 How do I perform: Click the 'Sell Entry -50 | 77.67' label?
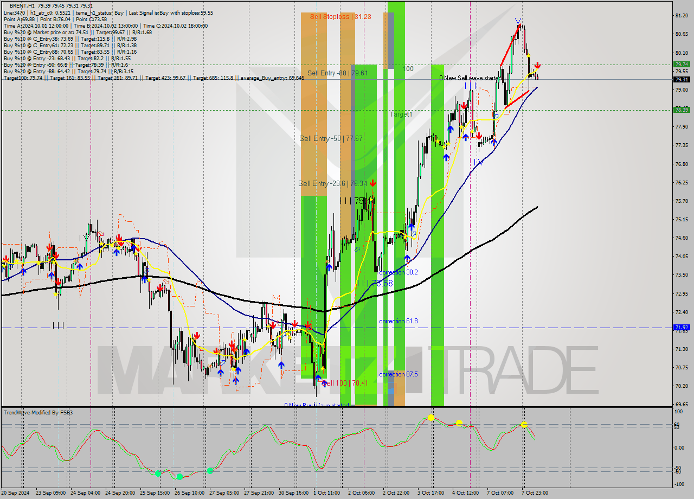coord(331,139)
